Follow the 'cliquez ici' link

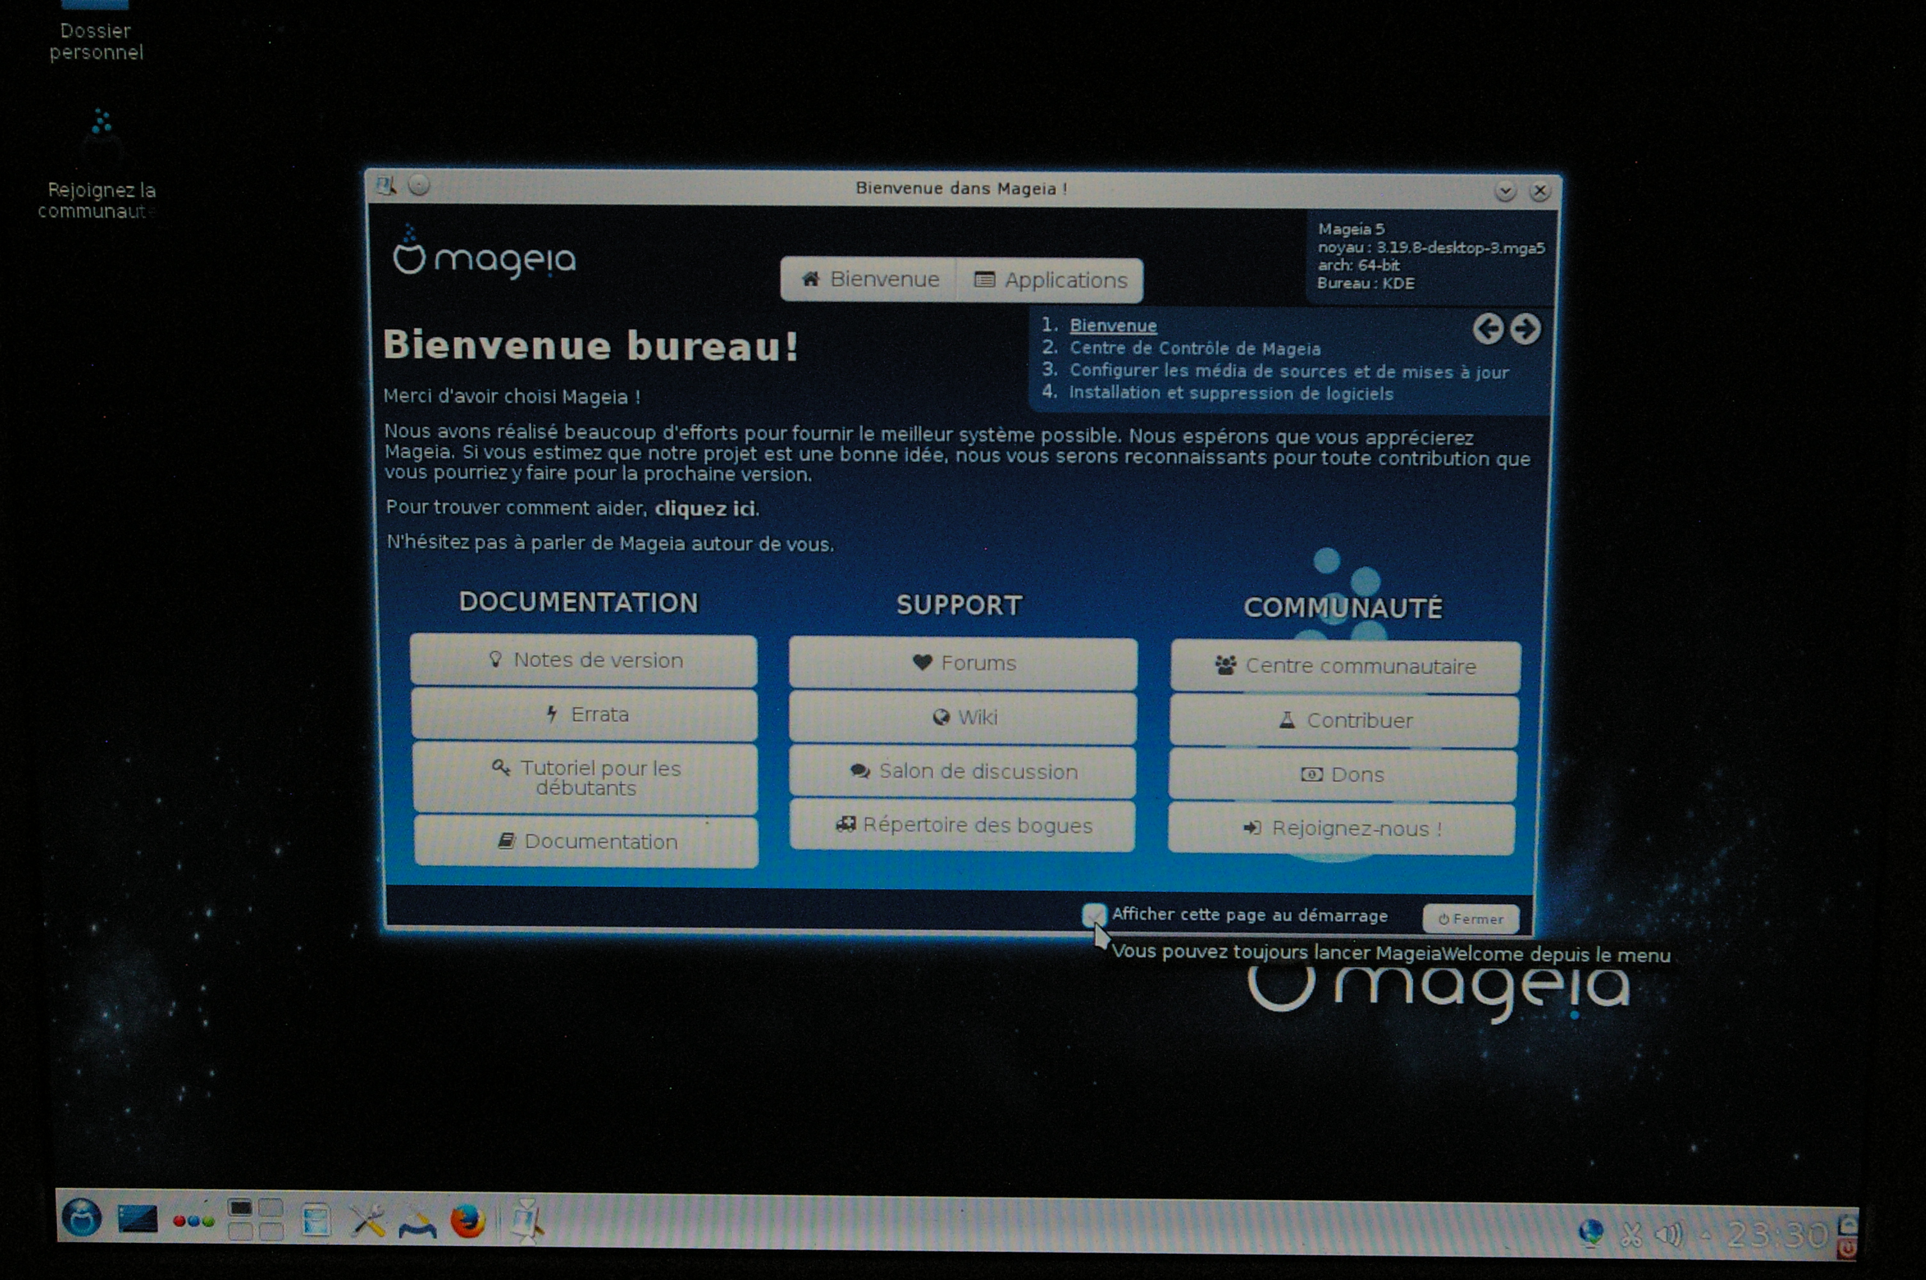(x=706, y=509)
